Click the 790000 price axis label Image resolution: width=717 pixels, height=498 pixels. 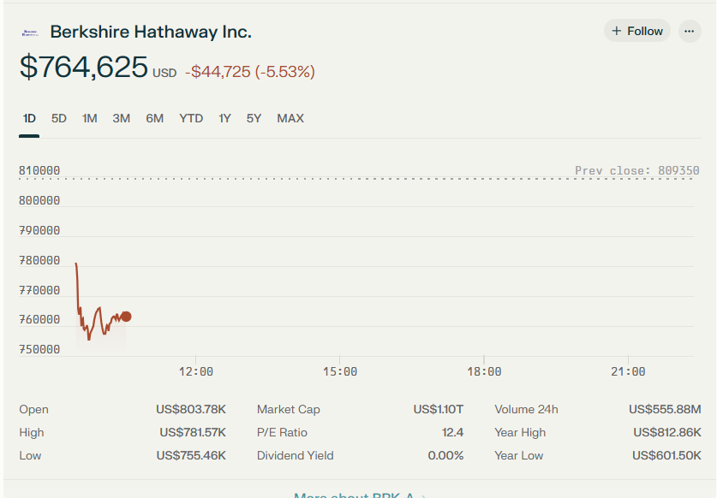point(39,230)
